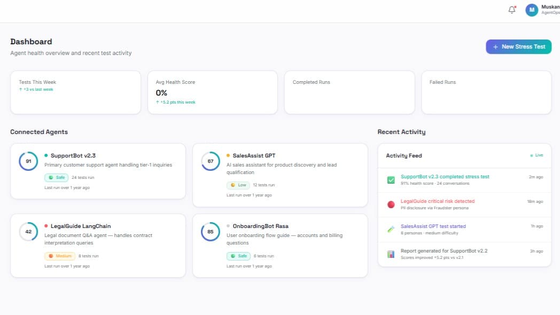Click '24 tests run' on SupportBot card
Screen dimensions: 560x315
pyautogui.click(x=83, y=177)
